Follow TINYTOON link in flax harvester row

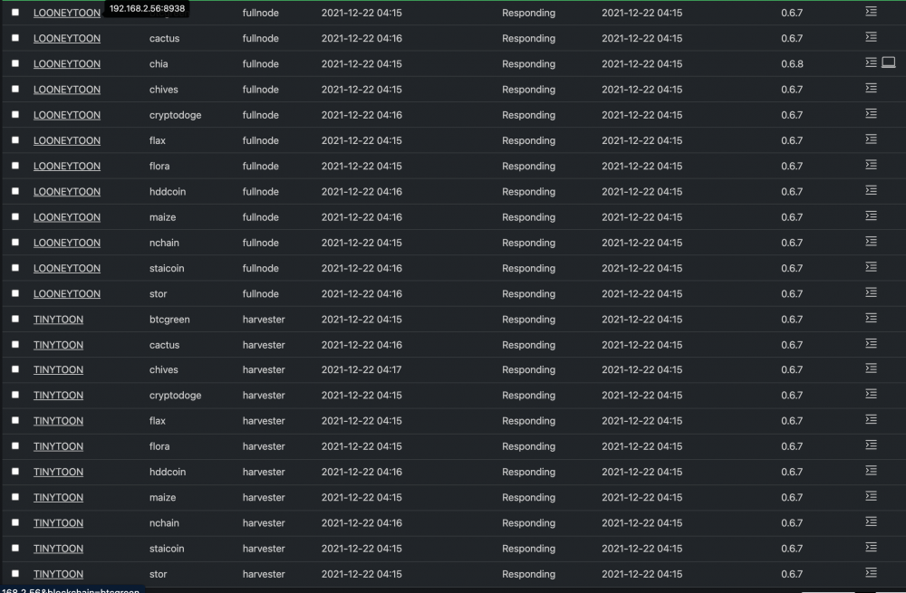pos(58,421)
